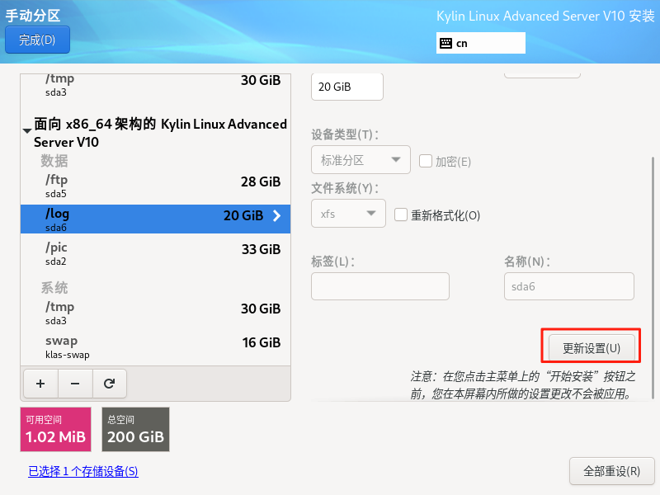Open the 已选择 1 个存储设备(S) link

83,471
